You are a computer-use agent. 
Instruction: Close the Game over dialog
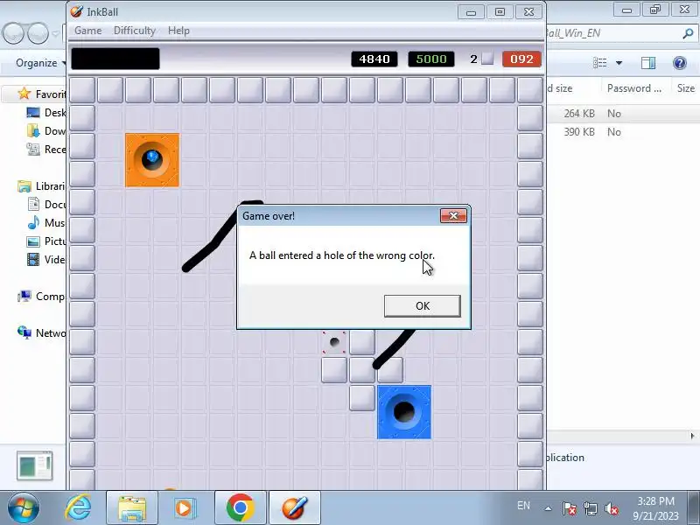pyautogui.click(x=453, y=216)
